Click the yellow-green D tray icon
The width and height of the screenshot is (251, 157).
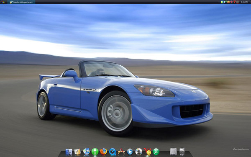[222, 2]
